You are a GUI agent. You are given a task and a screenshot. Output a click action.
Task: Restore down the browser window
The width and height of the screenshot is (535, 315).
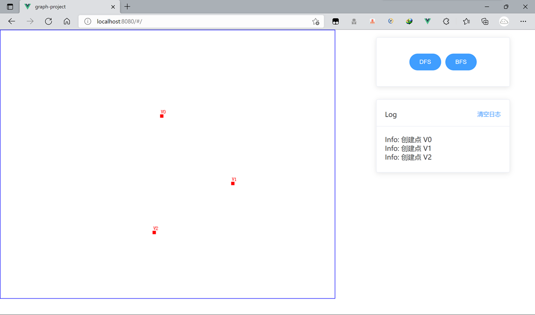(506, 7)
